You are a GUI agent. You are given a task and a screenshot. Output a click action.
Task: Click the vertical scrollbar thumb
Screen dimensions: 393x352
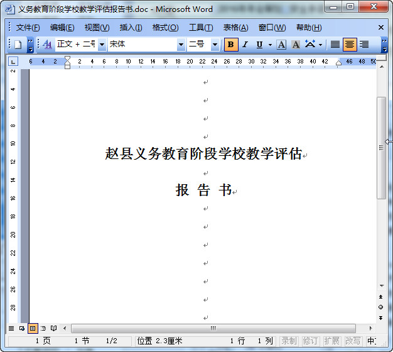pyautogui.click(x=381, y=148)
